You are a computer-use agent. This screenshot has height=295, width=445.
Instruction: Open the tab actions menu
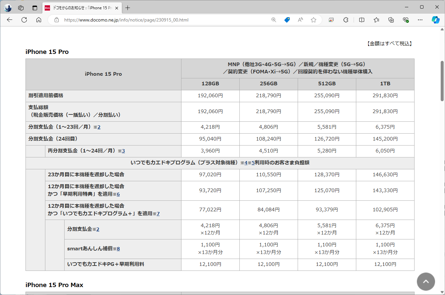(35, 7)
